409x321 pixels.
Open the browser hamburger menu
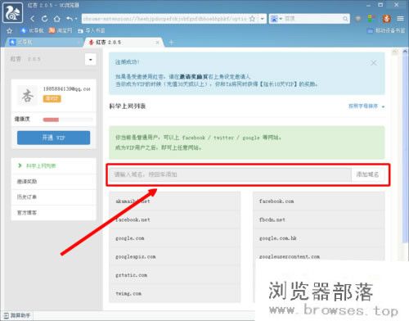pyautogui.click(x=400, y=19)
